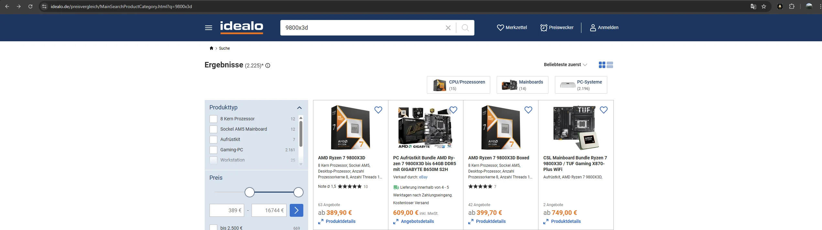Add GIGABYTE Aufrüstkit bundle to Merkzettel
This screenshot has width=822, height=230.
[453, 110]
